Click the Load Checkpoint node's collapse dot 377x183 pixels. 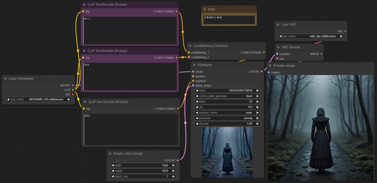pos(5,79)
